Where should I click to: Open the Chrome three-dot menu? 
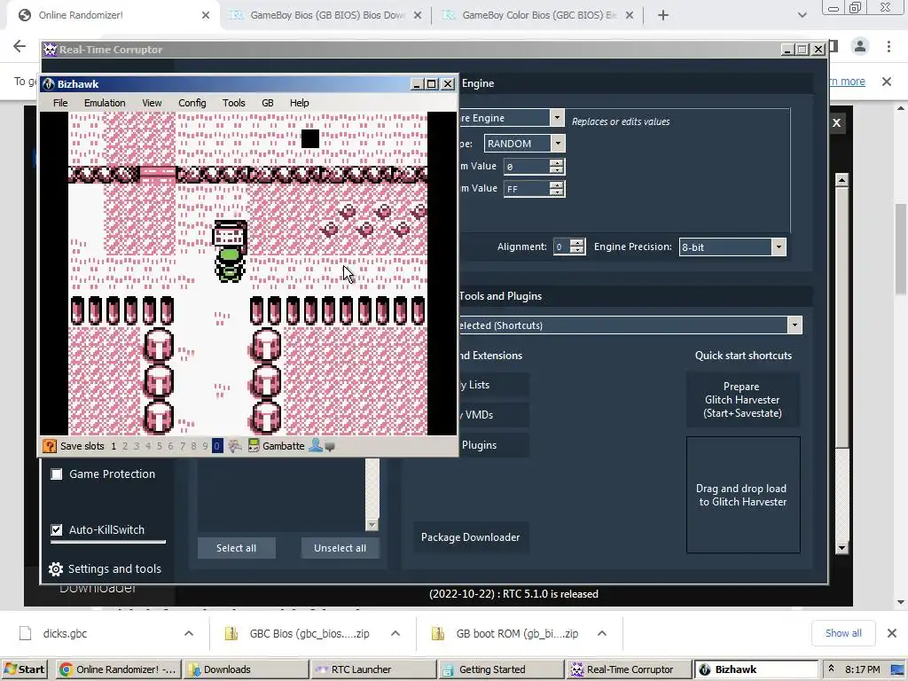click(888, 46)
